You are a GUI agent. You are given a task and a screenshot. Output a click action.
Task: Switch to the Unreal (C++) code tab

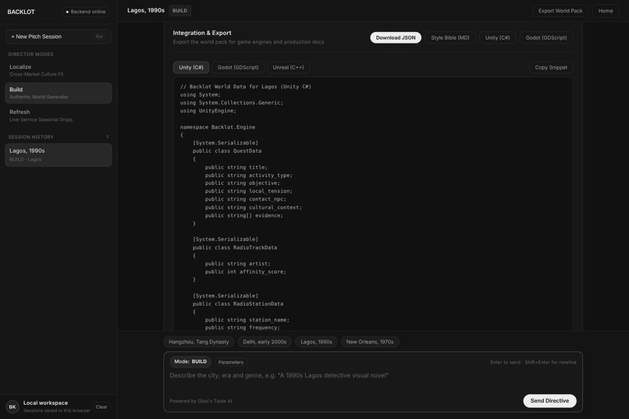click(288, 67)
